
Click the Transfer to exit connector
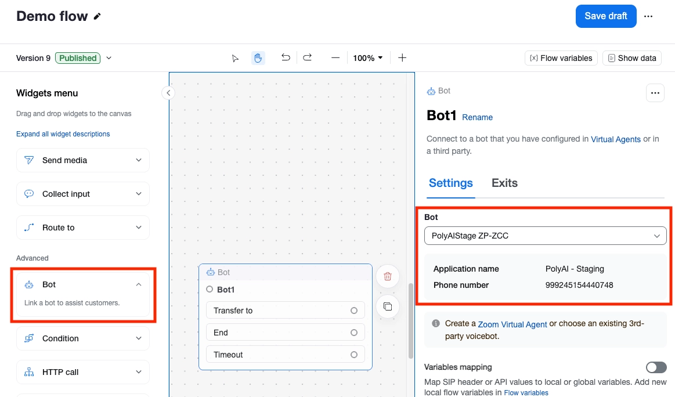tap(354, 311)
